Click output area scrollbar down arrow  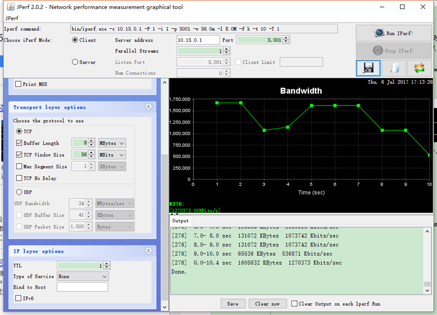pos(427,290)
